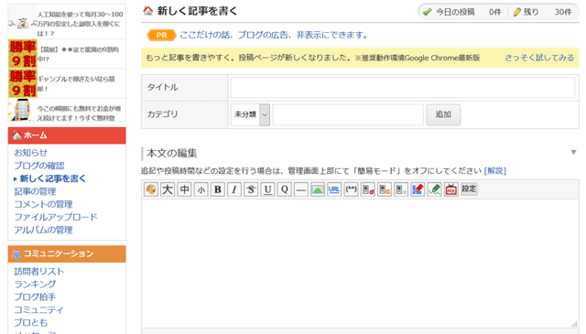Open editor 設定 button

[469, 189]
